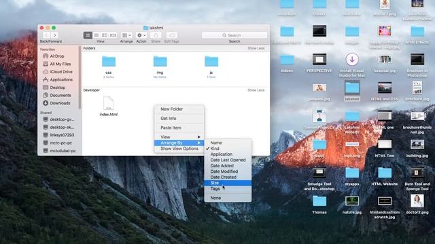435x244 pixels.
Task: Select HTML Website folder on desktop
Action: [385, 174]
